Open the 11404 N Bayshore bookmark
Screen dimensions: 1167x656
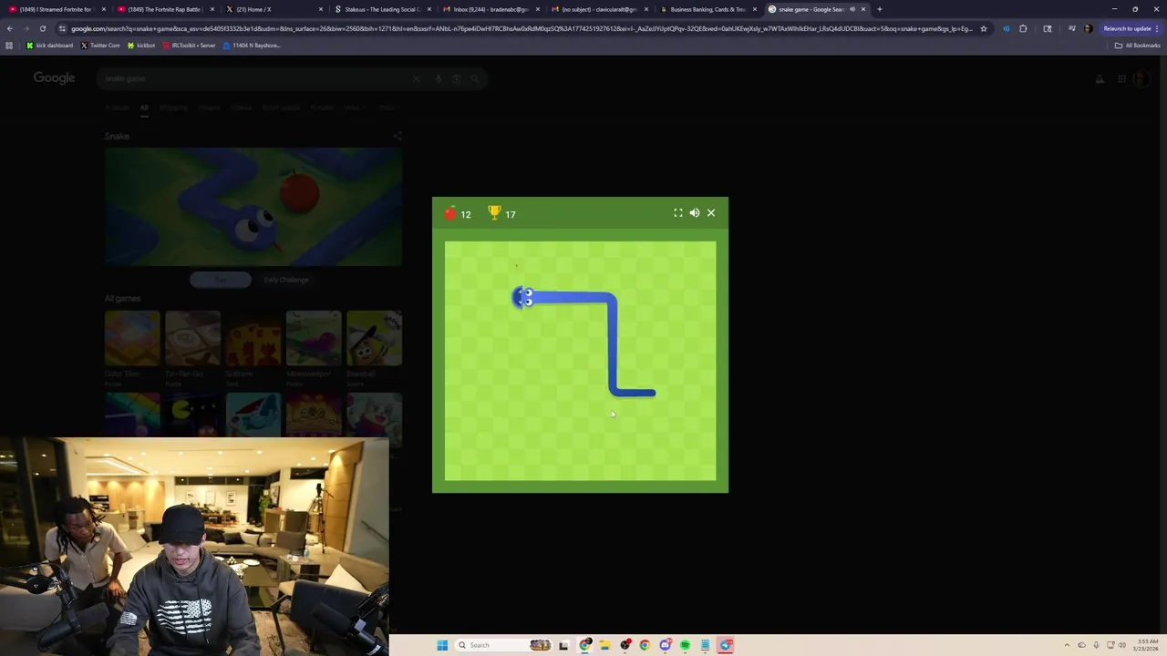[252, 46]
